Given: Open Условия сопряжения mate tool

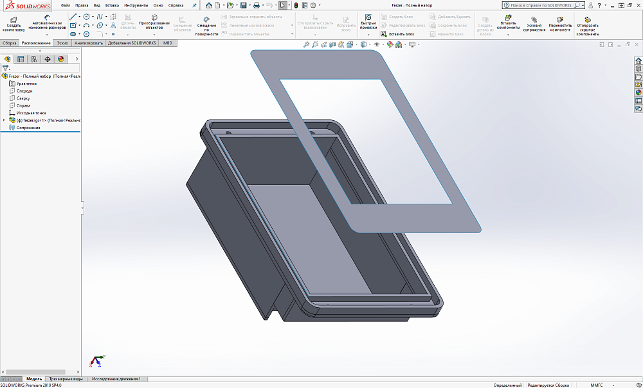Looking at the screenshot, I should click(x=534, y=24).
